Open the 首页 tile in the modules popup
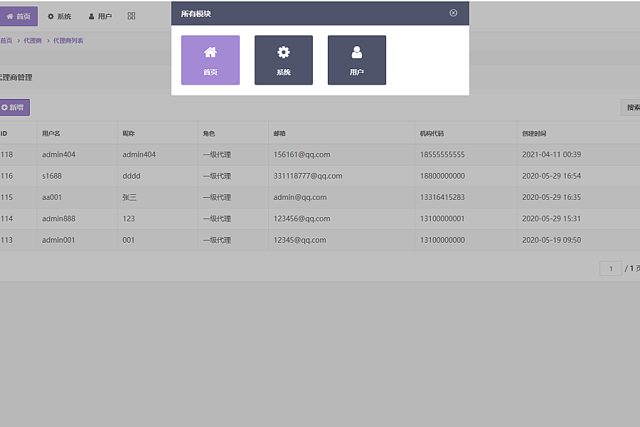Viewport: 640px width, 427px height. [x=210, y=60]
